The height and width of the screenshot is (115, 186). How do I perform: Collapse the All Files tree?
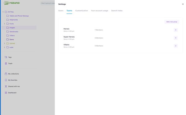point(3,12)
